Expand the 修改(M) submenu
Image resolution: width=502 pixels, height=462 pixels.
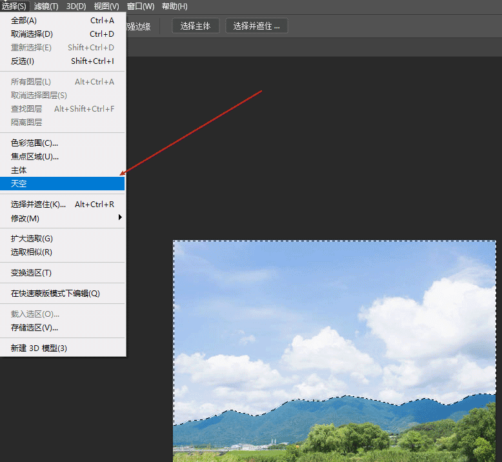(x=25, y=218)
